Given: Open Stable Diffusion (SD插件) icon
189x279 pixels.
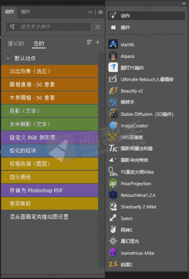Looking at the screenshot, I should click(113, 114).
